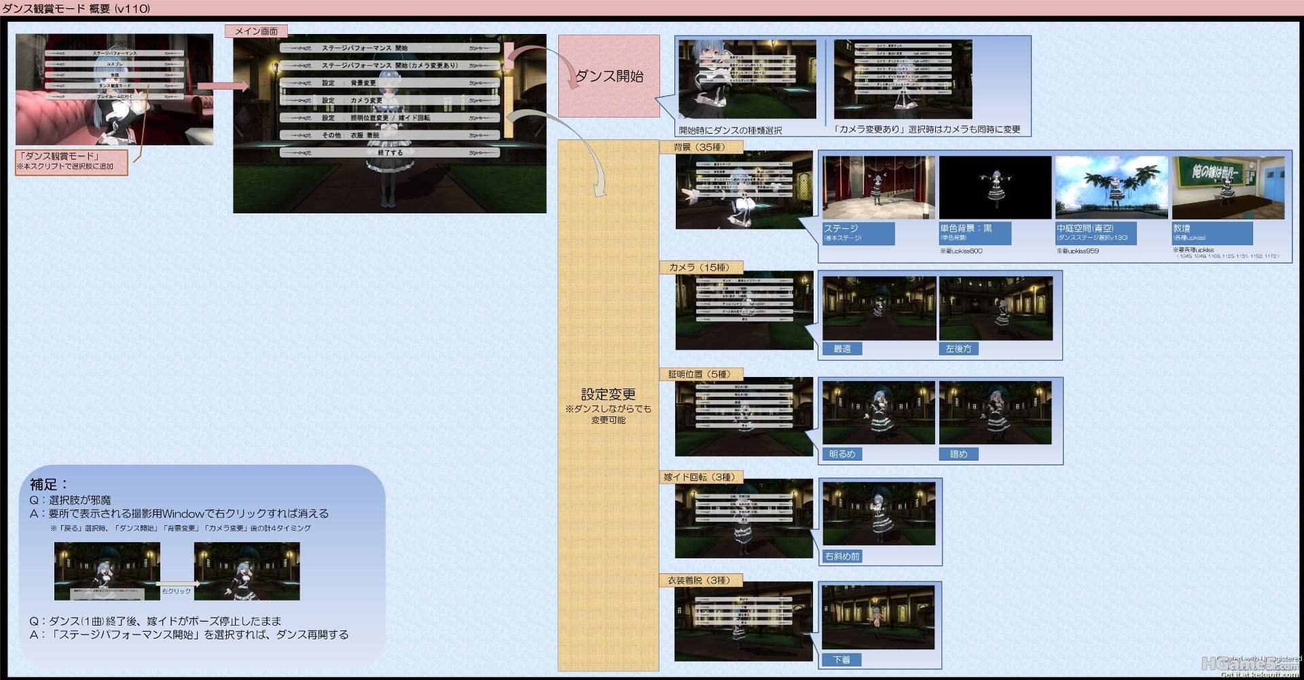The height and width of the screenshot is (680, 1304).
Task: Click the 最遠 caption label
Action: 842,349
